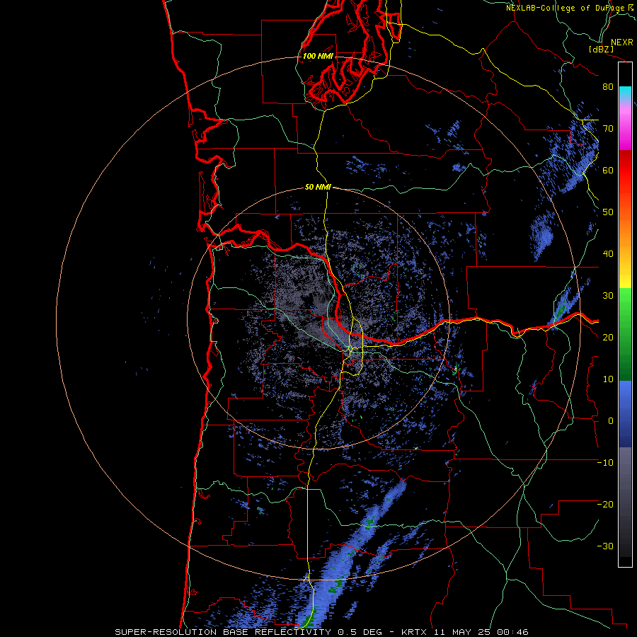Click the "50" value on the dBZ scale
This screenshot has height=637, width=637.
608,212
